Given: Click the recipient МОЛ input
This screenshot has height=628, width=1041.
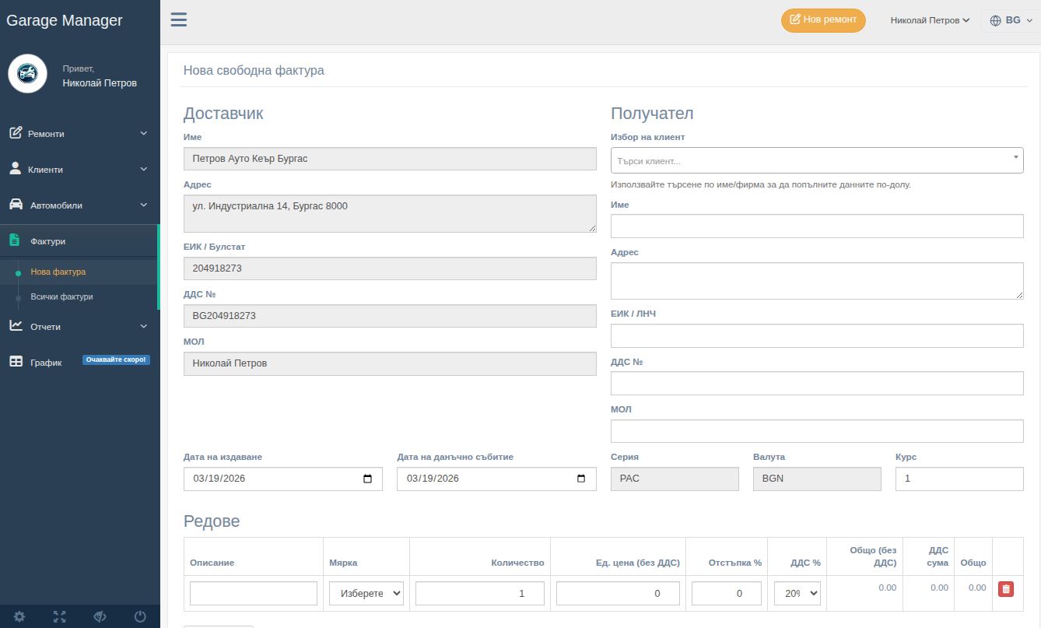Looking at the screenshot, I should click(817, 431).
